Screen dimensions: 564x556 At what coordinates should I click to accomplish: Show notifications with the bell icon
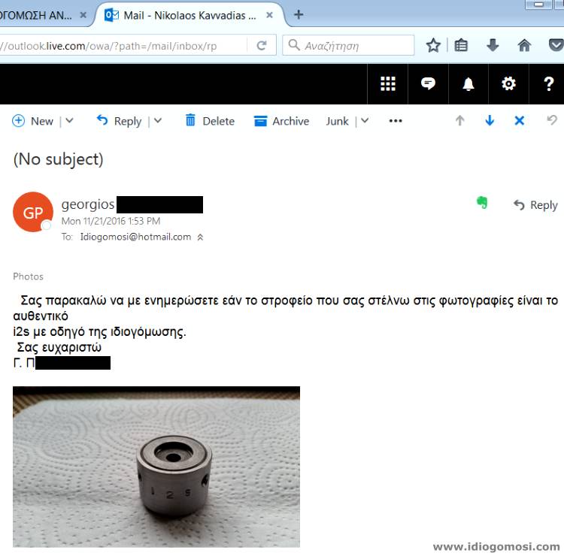(x=468, y=83)
